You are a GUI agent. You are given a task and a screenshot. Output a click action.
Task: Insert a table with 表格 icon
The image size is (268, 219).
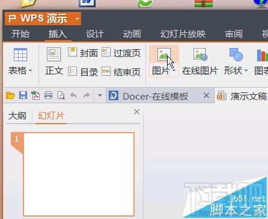(20, 55)
